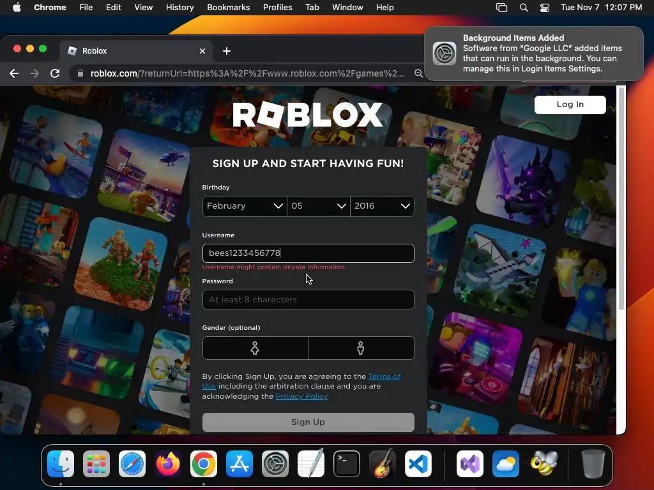Close the Roblox tab

[202, 51]
